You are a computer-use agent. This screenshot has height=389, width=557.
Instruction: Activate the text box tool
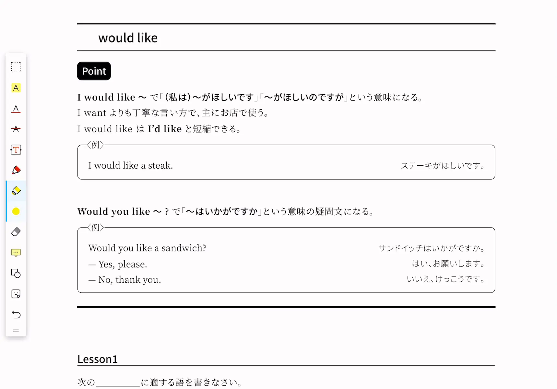click(16, 150)
